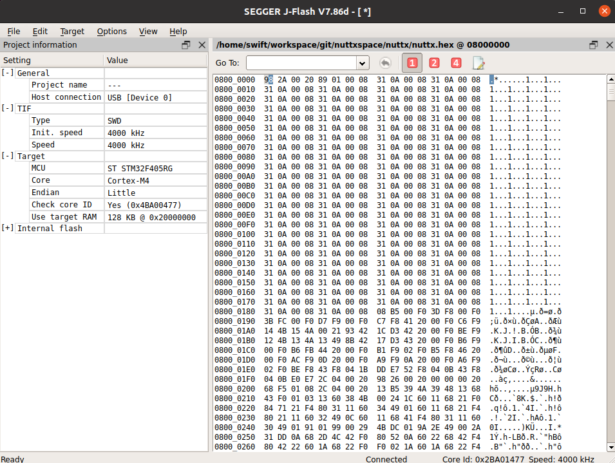The image size is (615, 463).
Task: Collapse the General settings group
Action: 8,73
